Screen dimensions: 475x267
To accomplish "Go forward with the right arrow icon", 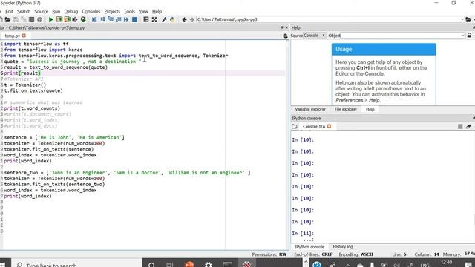I will (191, 19).
